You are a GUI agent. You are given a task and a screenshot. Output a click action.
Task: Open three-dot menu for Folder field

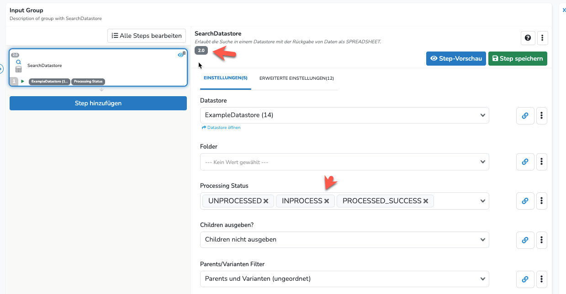541,162
